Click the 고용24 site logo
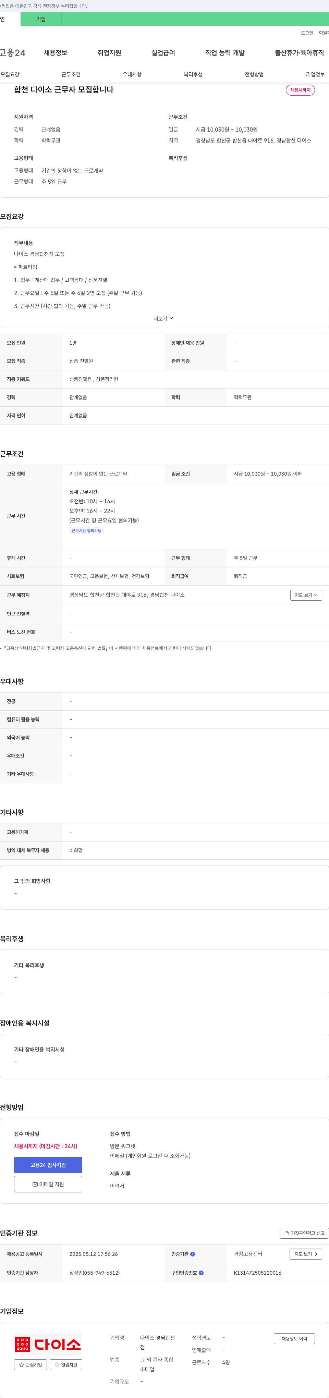Screen dimensions: 329x1398 point(12,53)
